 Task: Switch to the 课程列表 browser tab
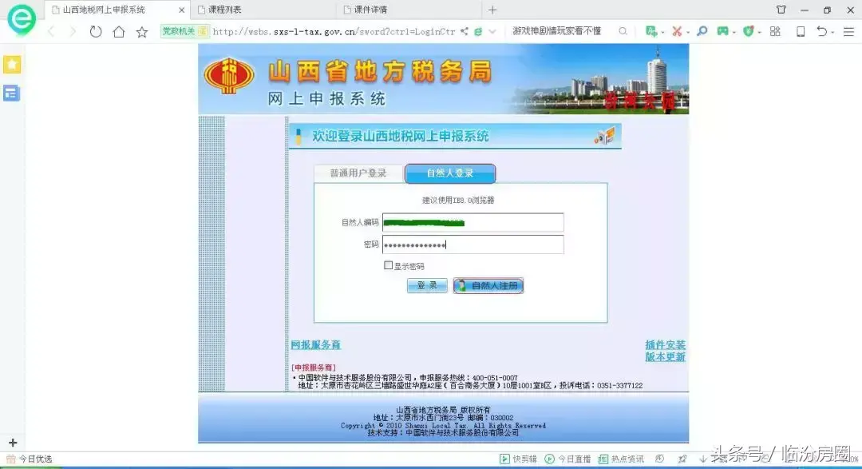264,10
